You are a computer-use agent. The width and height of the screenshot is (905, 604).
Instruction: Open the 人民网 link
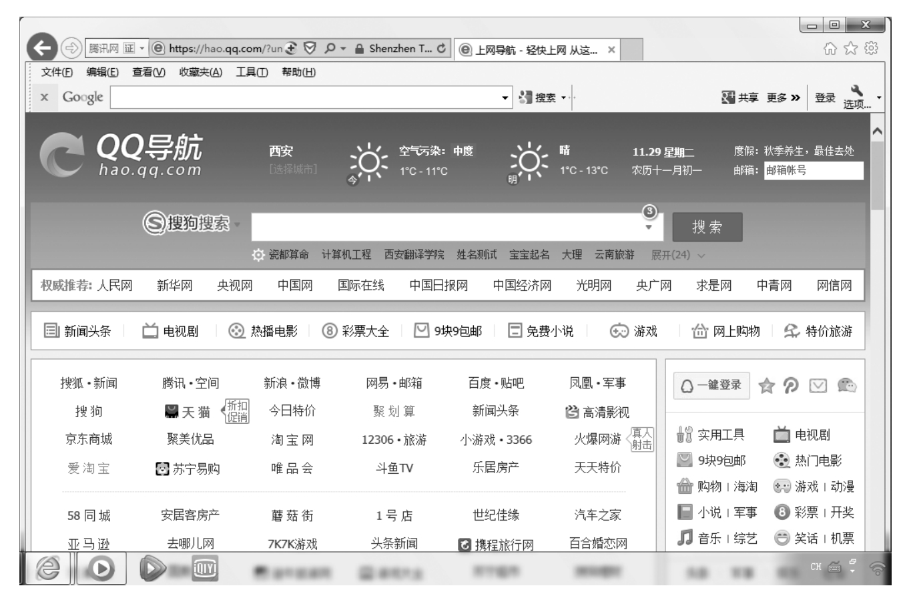115,286
